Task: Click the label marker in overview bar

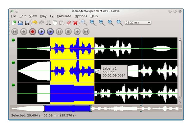Action: (x=141, y=108)
